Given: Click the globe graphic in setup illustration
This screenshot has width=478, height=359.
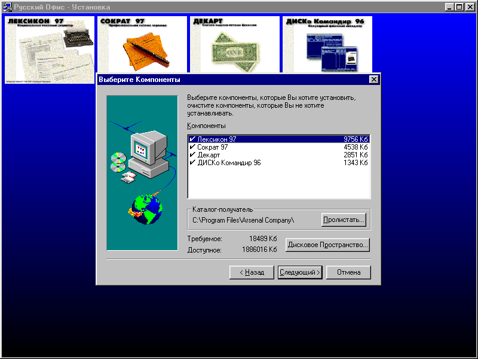Looking at the screenshot, I should pos(146,206).
